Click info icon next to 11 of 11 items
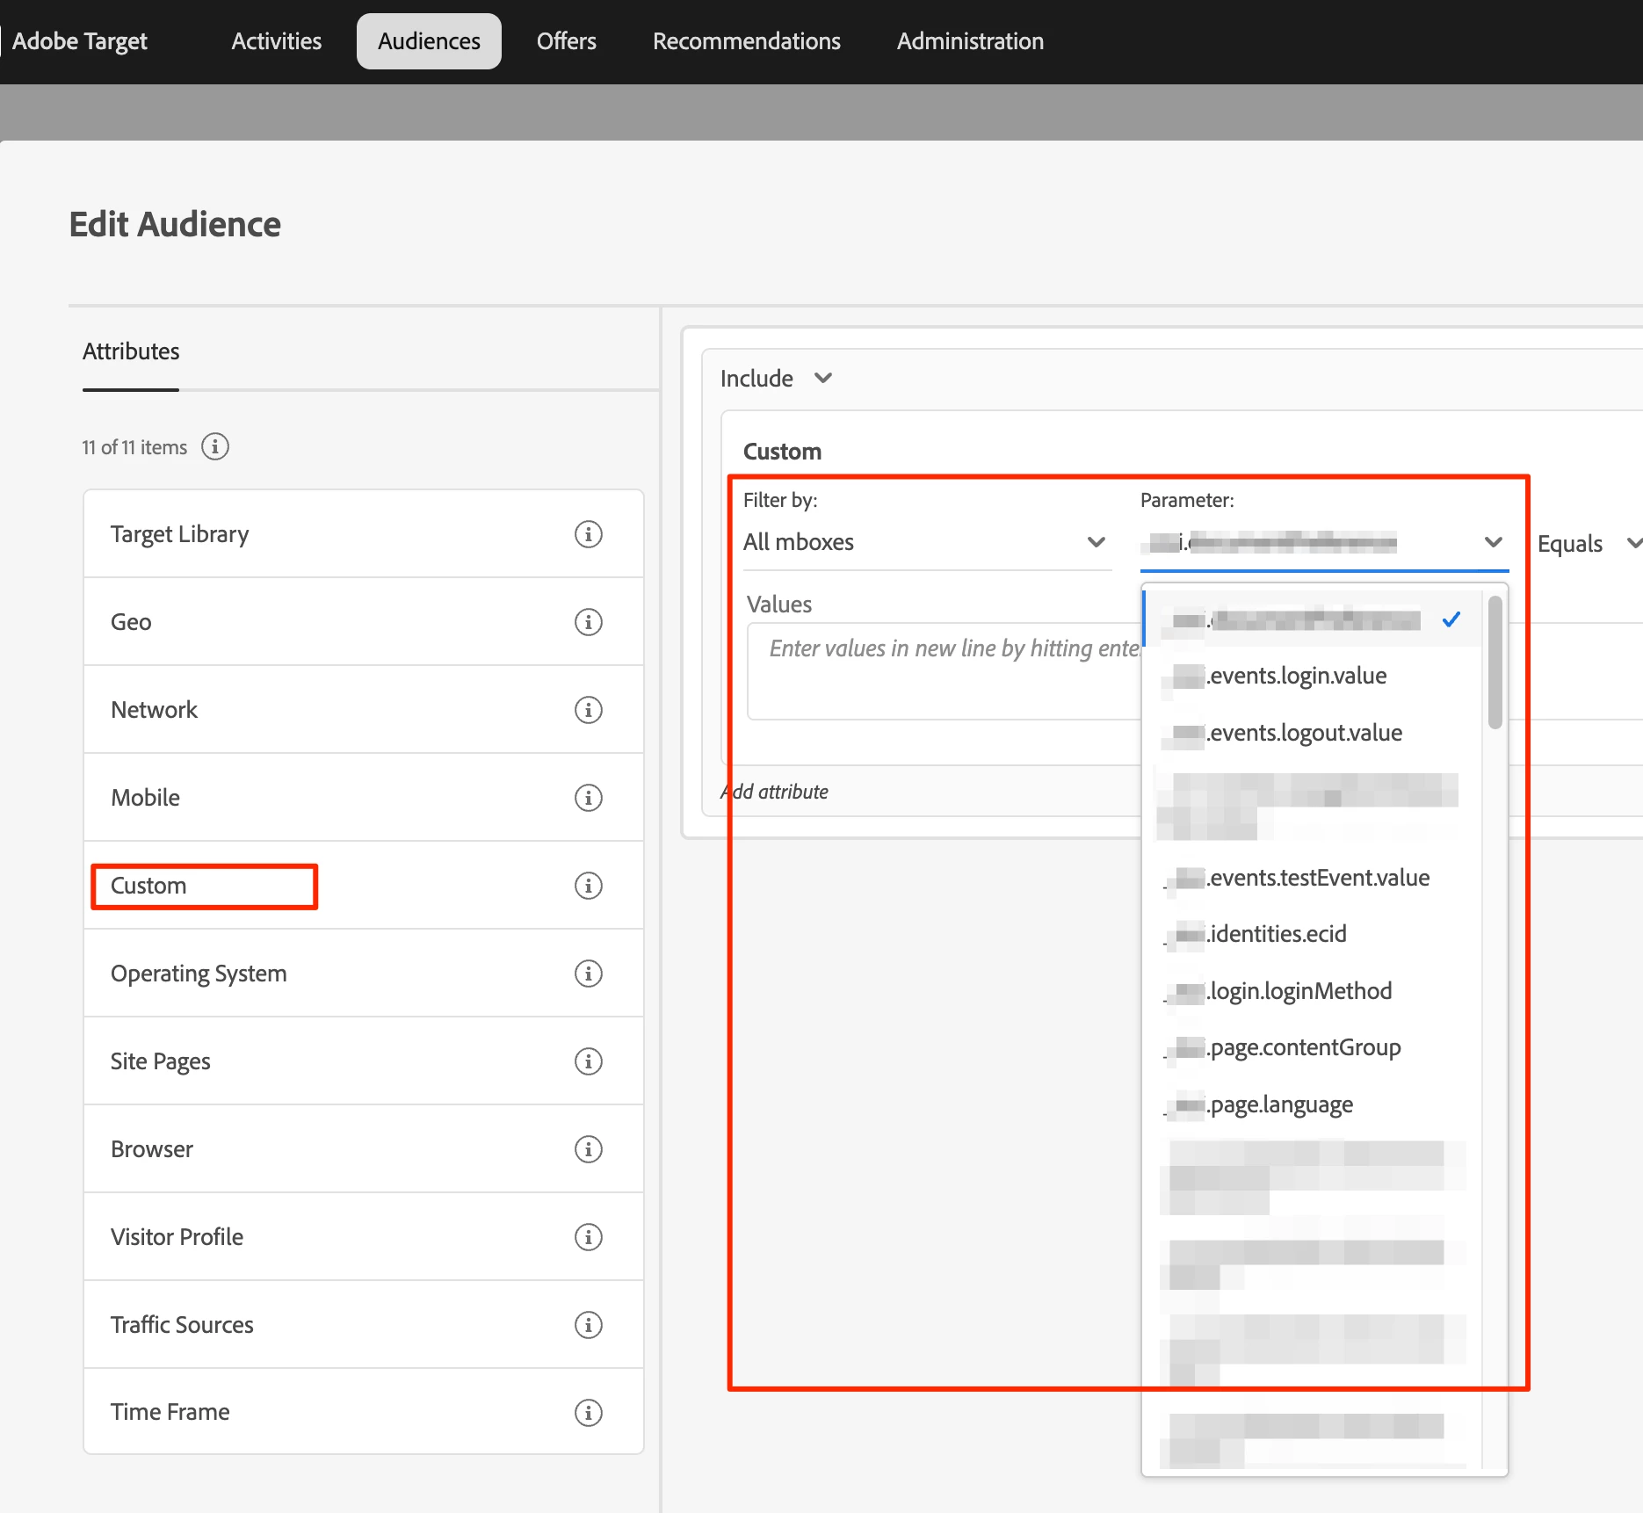 tap(214, 447)
